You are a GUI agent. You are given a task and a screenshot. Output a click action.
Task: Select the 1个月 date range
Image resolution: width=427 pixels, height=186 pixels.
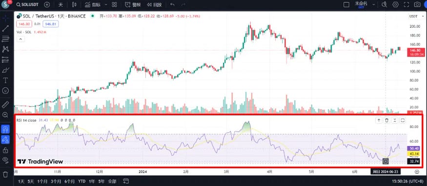42,181
